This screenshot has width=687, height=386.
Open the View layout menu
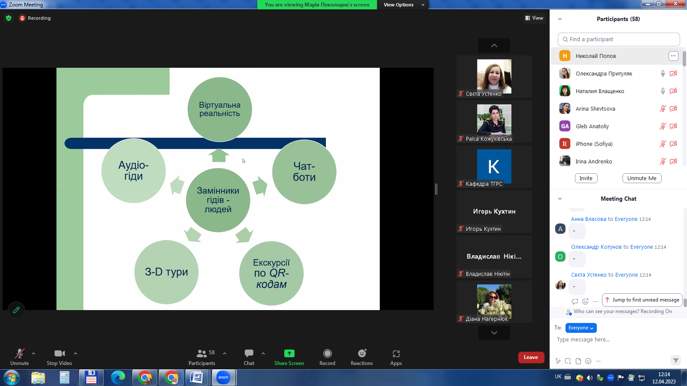tap(534, 18)
